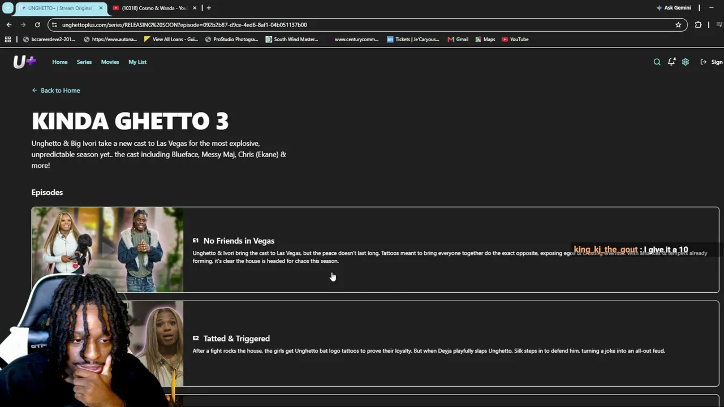Close the Cosmo & Wanda YouTube tab

tap(195, 8)
